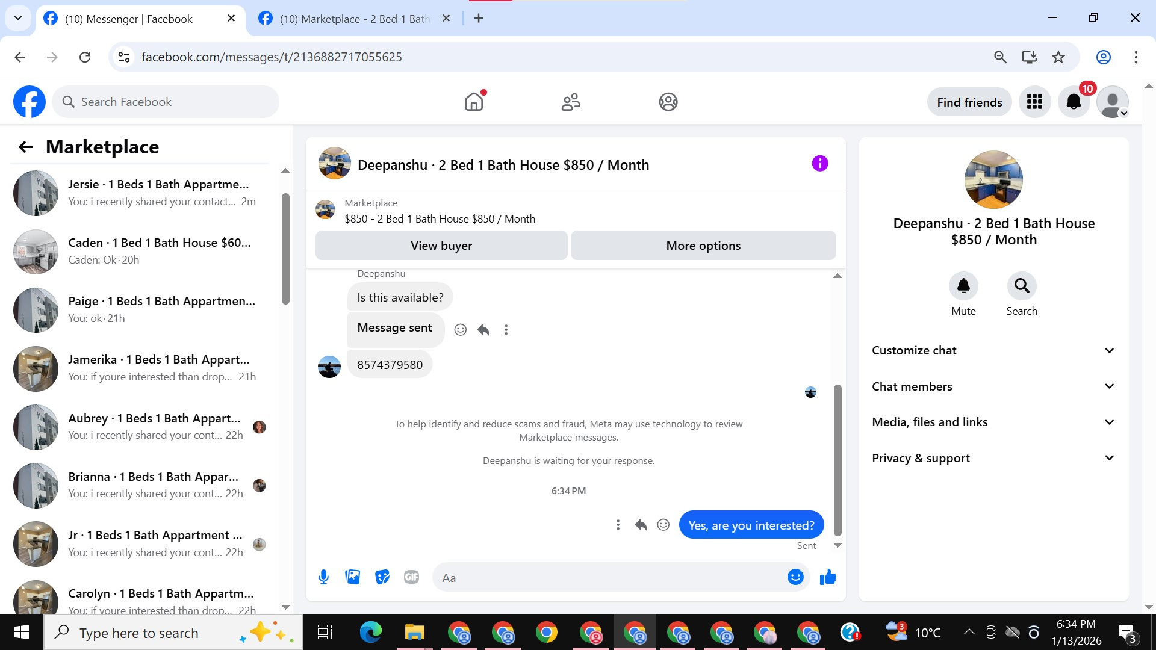Click the More options button
The image size is (1156, 650).
[703, 246]
